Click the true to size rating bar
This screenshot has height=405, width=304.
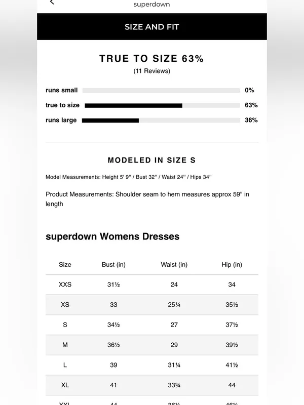pyautogui.click(x=162, y=105)
